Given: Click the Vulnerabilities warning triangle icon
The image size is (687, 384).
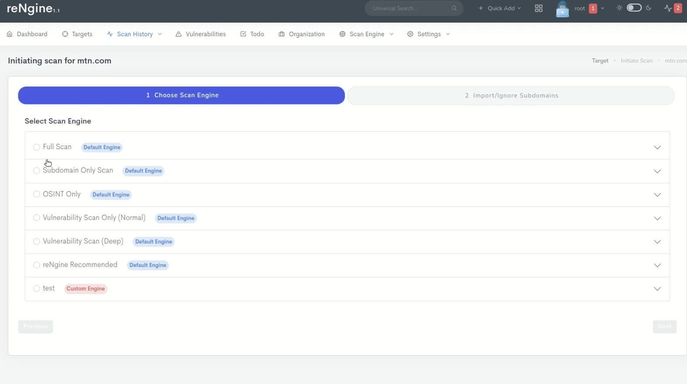Looking at the screenshot, I should tap(179, 34).
